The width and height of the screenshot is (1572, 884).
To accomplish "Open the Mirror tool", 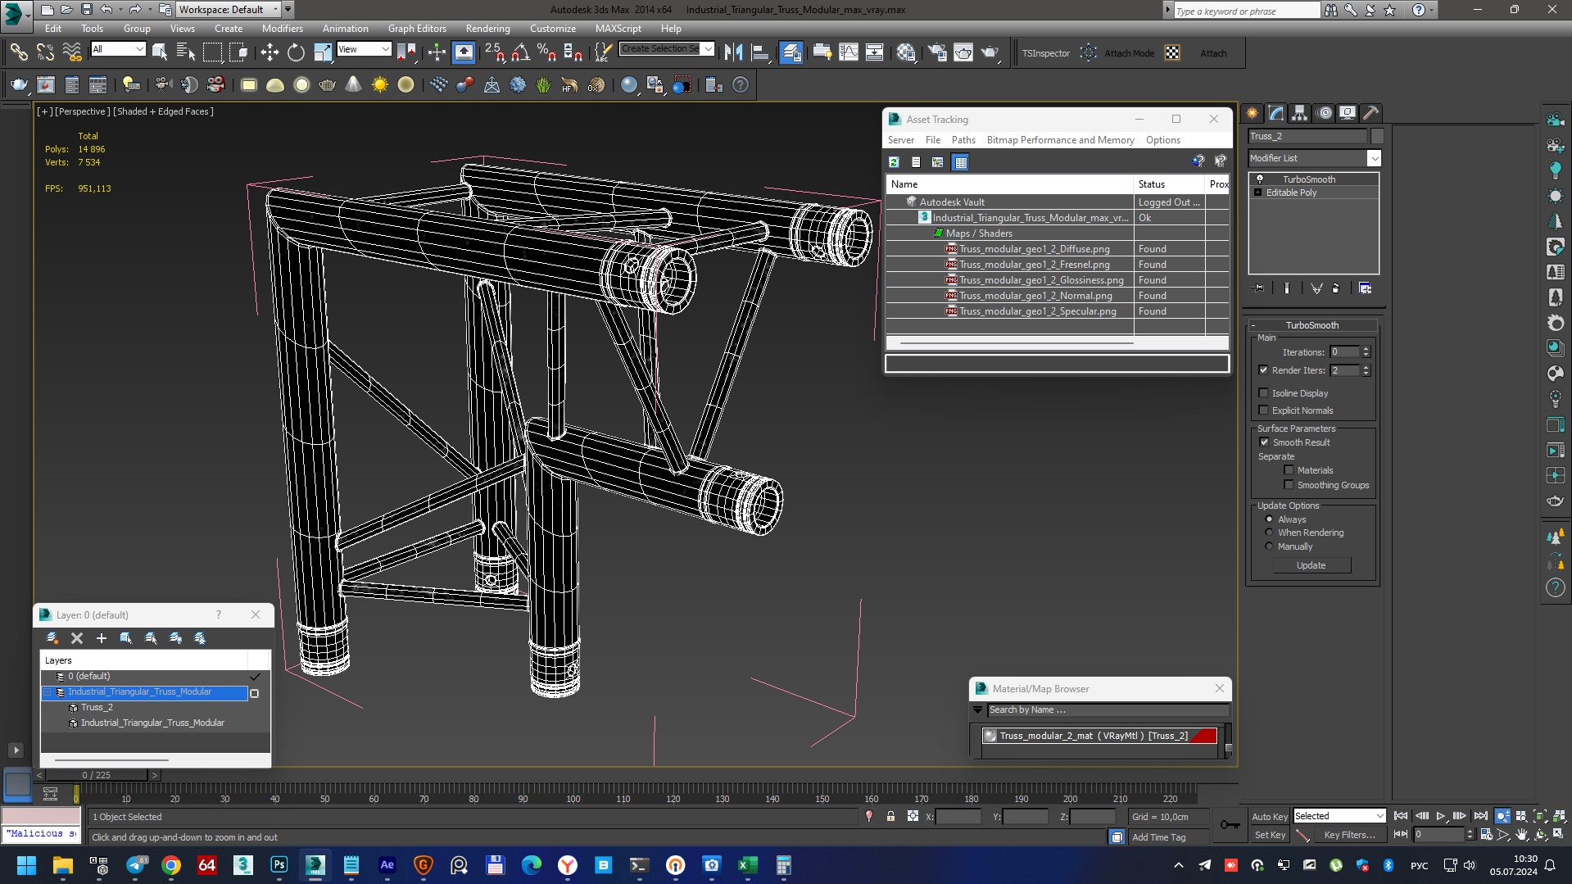I will pos(734,52).
